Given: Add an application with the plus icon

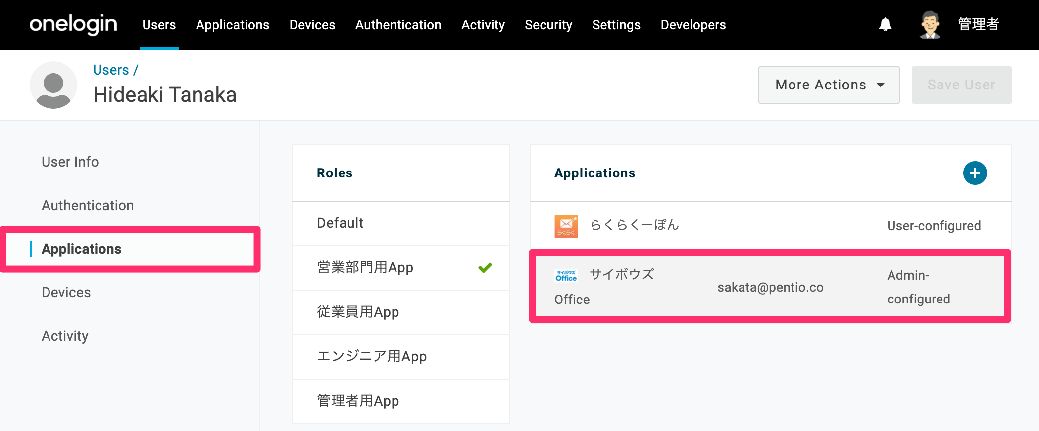Looking at the screenshot, I should 975,173.
